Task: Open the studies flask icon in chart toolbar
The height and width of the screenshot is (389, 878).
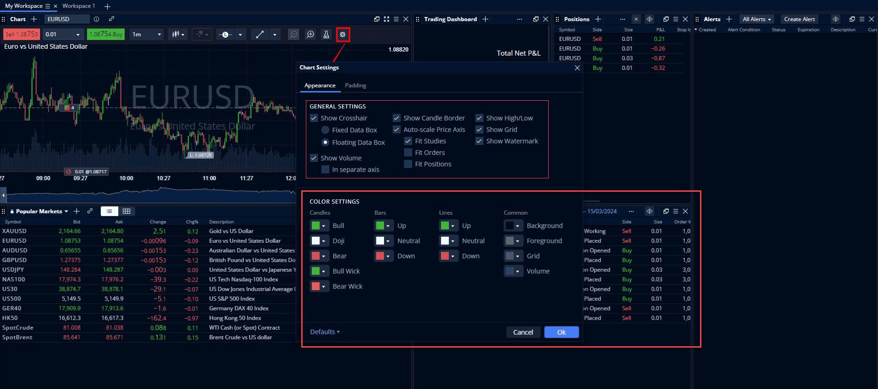Action: 326,34
